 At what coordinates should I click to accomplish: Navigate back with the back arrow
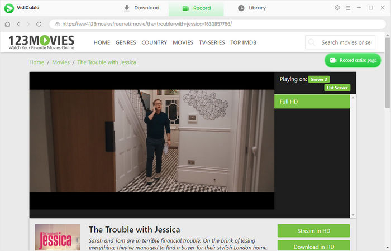pyautogui.click(x=18, y=24)
